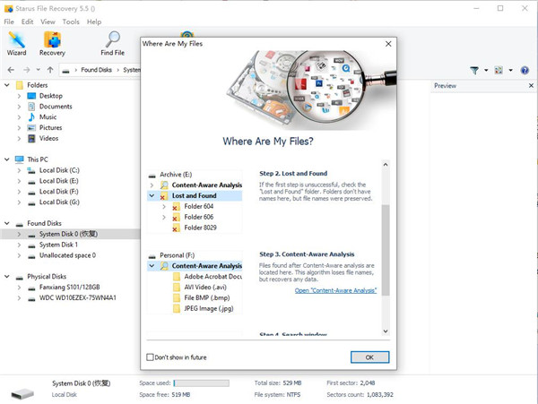Screen dimensions: 538x404
Task: Open "Content-Aware Analysis" link
Action: (335, 290)
